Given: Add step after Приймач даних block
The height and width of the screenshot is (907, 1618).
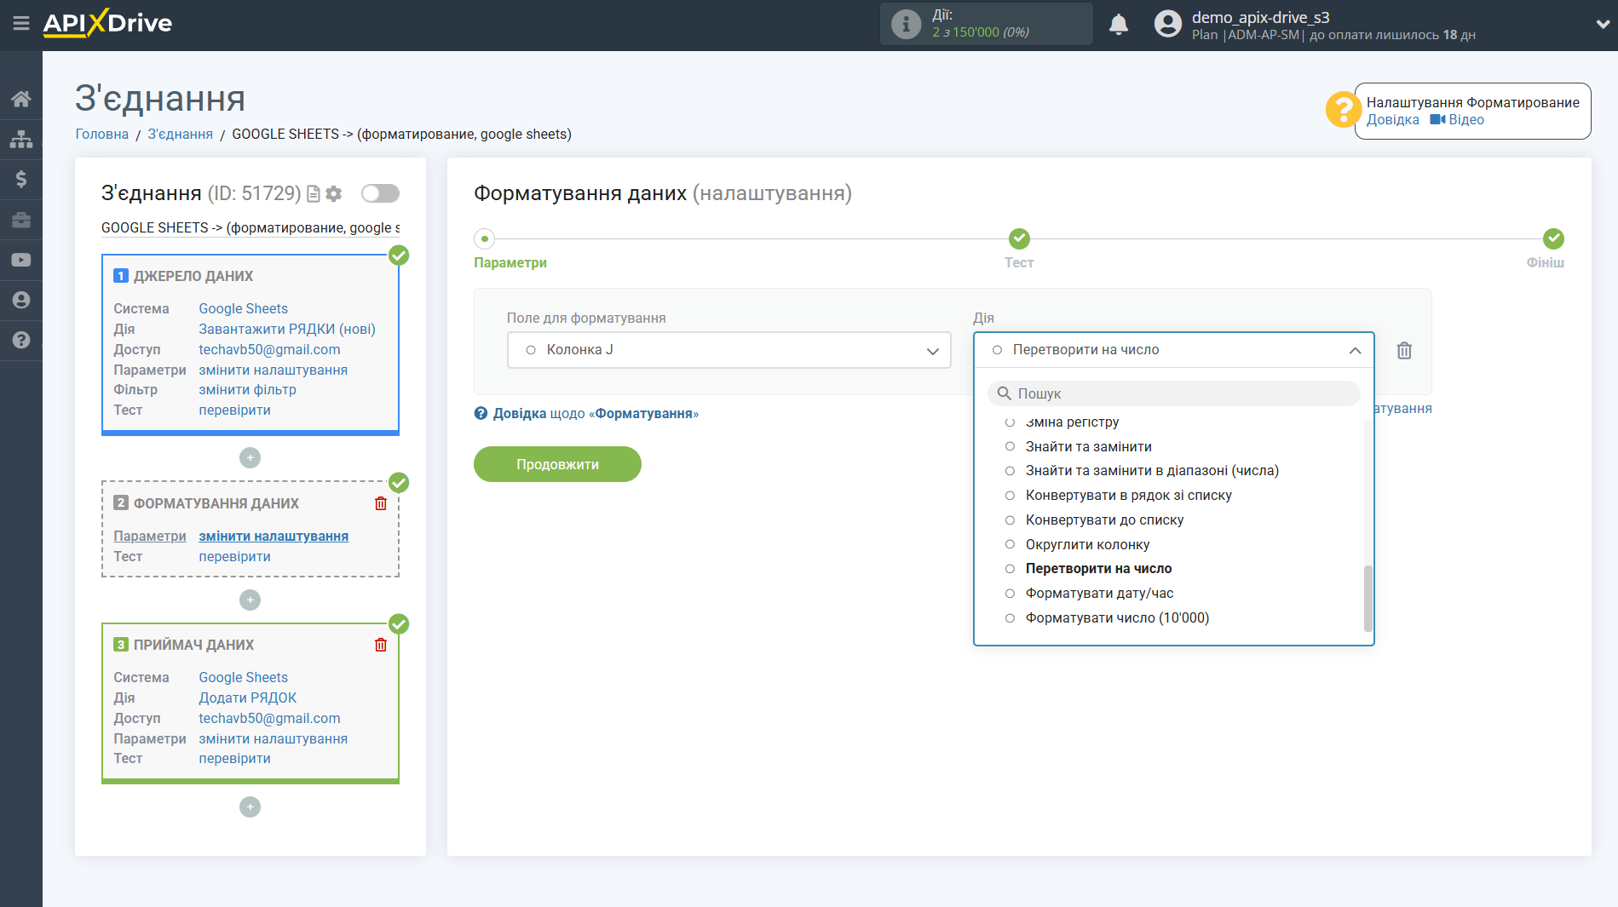Looking at the screenshot, I should point(250,807).
